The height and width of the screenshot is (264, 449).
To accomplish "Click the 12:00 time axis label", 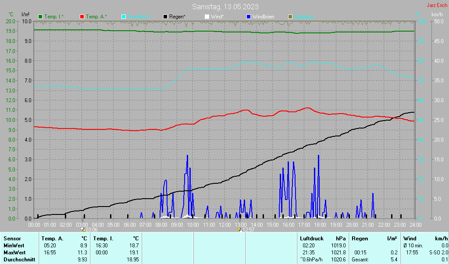I will point(225,225).
